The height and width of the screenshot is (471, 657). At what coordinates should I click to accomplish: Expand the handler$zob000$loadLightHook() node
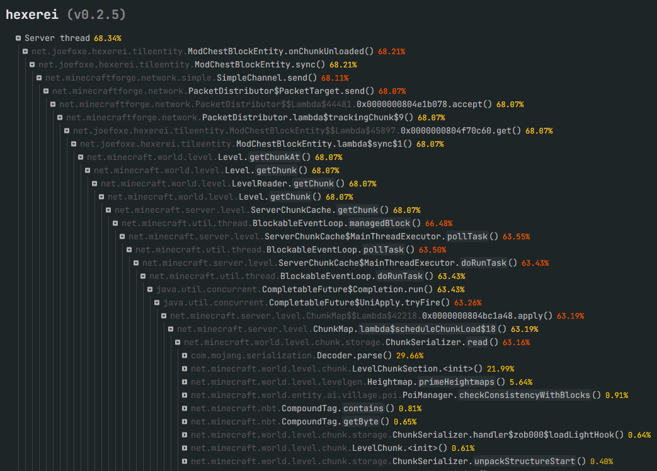(x=185, y=435)
